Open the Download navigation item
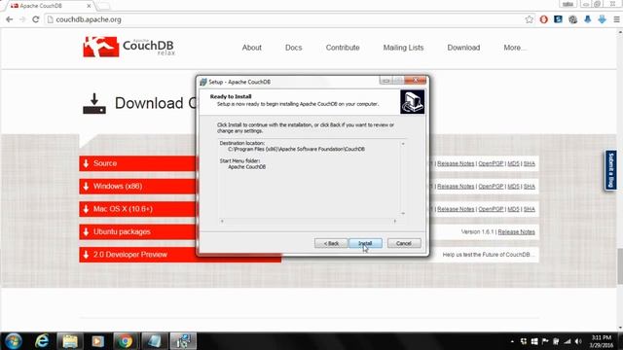 click(x=463, y=48)
